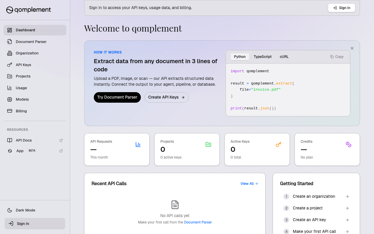Viewport: 374px width, 234px height.
Task: Click the Models chip icon
Action: (10, 99)
